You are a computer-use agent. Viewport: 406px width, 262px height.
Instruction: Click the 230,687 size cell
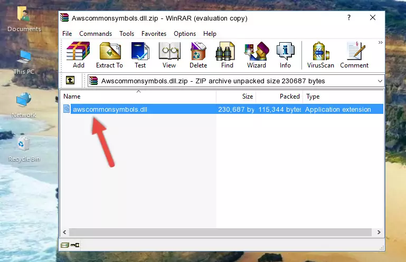click(236, 110)
